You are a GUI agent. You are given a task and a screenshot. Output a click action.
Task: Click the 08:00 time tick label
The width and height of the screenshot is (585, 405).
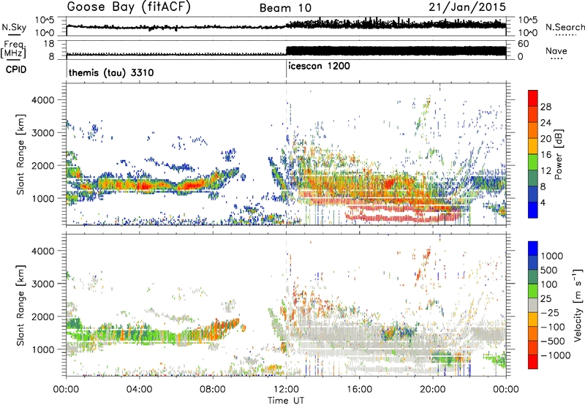point(213,390)
